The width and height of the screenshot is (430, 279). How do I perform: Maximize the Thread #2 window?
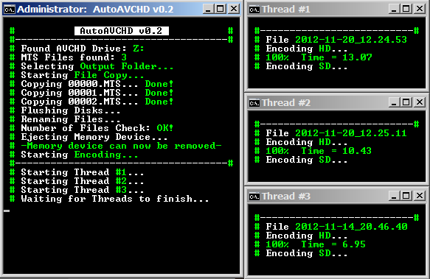click(406, 102)
